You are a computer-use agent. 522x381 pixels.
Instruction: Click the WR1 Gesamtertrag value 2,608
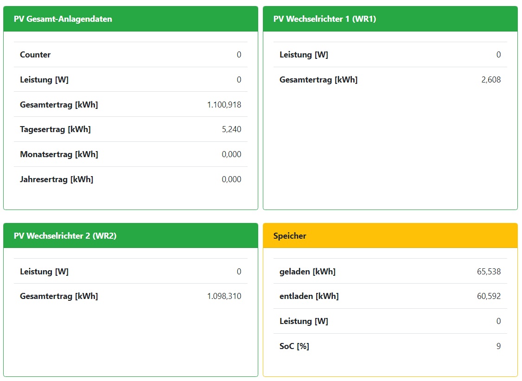pyautogui.click(x=491, y=80)
